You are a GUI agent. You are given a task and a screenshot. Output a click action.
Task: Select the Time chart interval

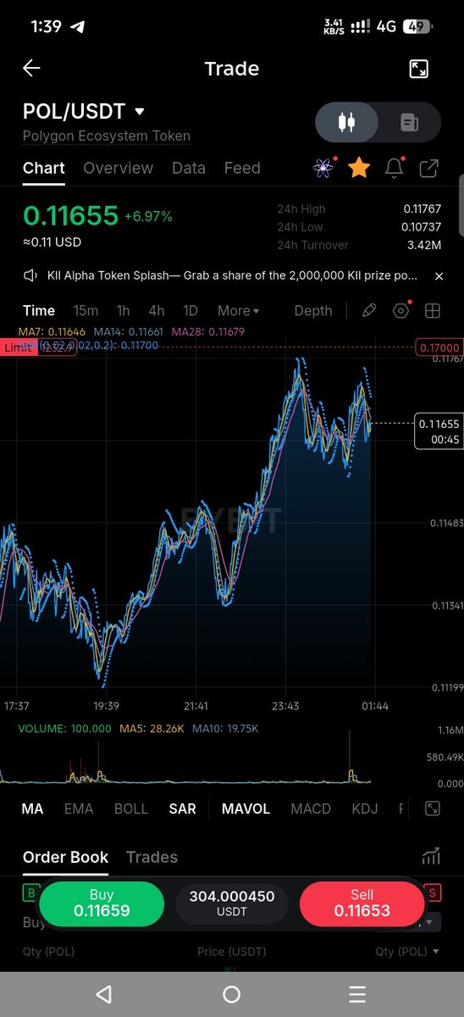[x=39, y=310]
